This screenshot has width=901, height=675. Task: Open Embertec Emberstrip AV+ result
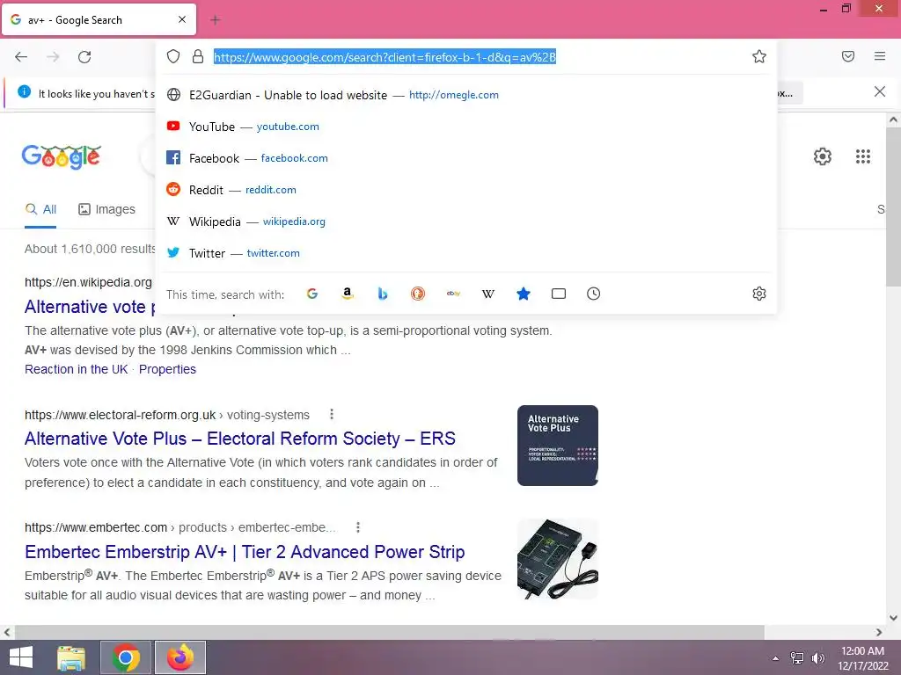pos(245,552)
